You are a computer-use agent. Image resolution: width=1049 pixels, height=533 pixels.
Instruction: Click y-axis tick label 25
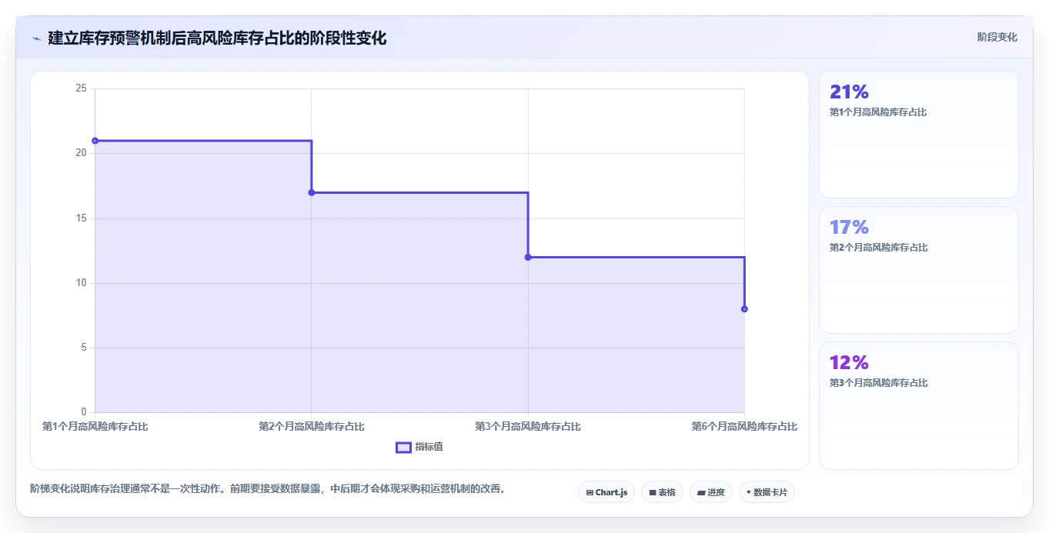point(81,88)
